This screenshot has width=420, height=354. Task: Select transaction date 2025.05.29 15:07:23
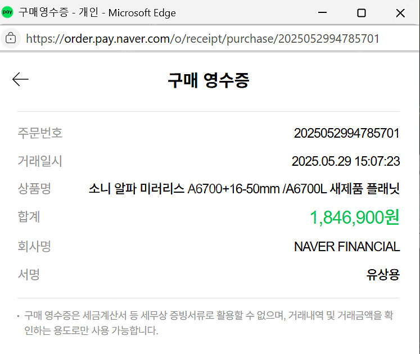point(346,161)
